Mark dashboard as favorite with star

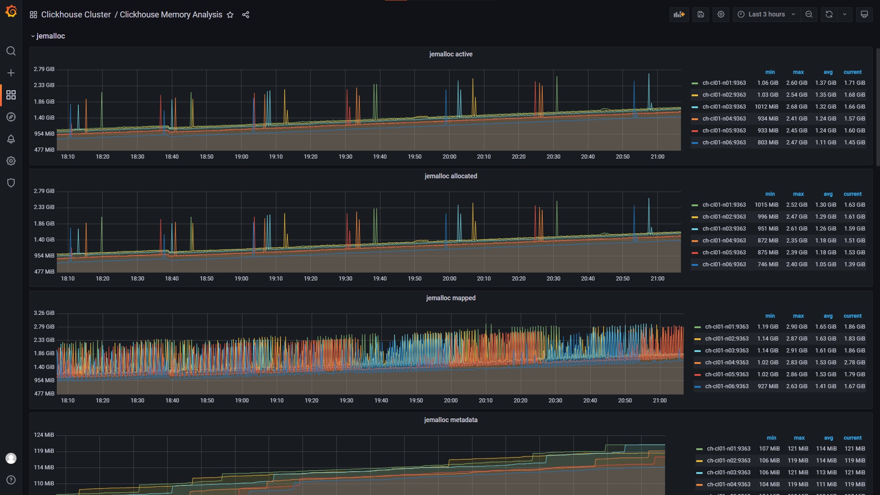click(x=230, y=15)
